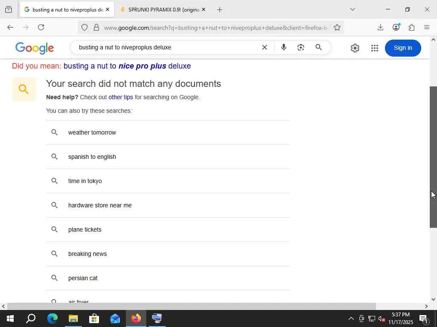Switch to the SPRUNKI PYRAMIX tab
This screenshot has width=437, height=327.
163,10
